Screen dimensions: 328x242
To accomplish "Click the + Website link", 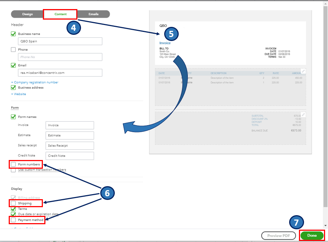I will pos(19,94).
